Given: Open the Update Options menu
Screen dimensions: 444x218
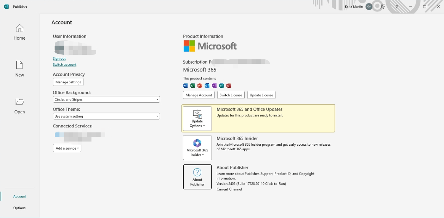Looking at the screenshot, I should [x=197, y=118].
